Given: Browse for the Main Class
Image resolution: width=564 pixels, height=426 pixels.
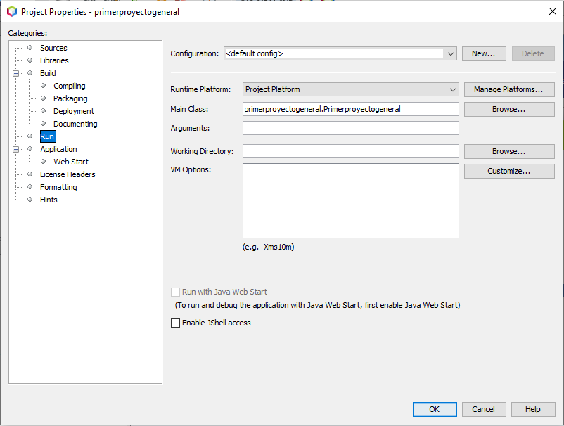Looking at the screenshot, I should [508, 109].
